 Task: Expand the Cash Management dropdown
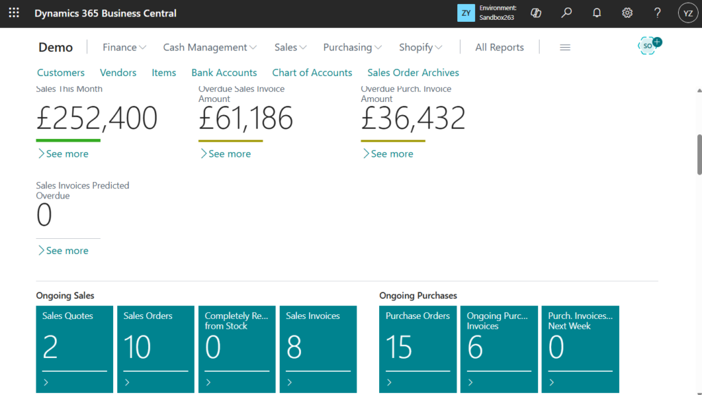coord(210,47)
